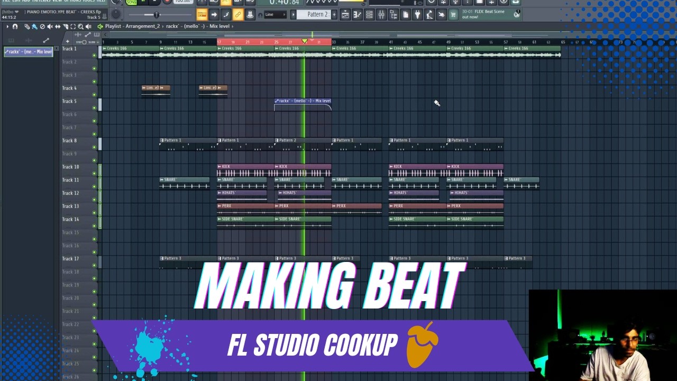
Task: Mute Track 4 with its green dot
Action: 94,95
